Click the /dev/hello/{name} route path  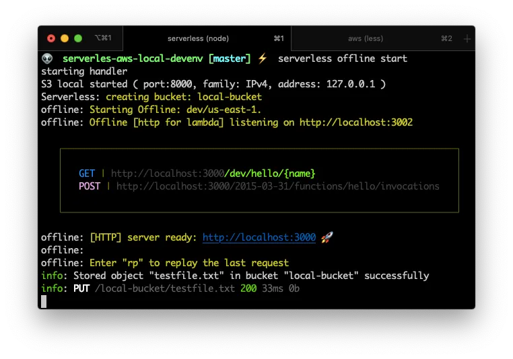tap(270, 173)
